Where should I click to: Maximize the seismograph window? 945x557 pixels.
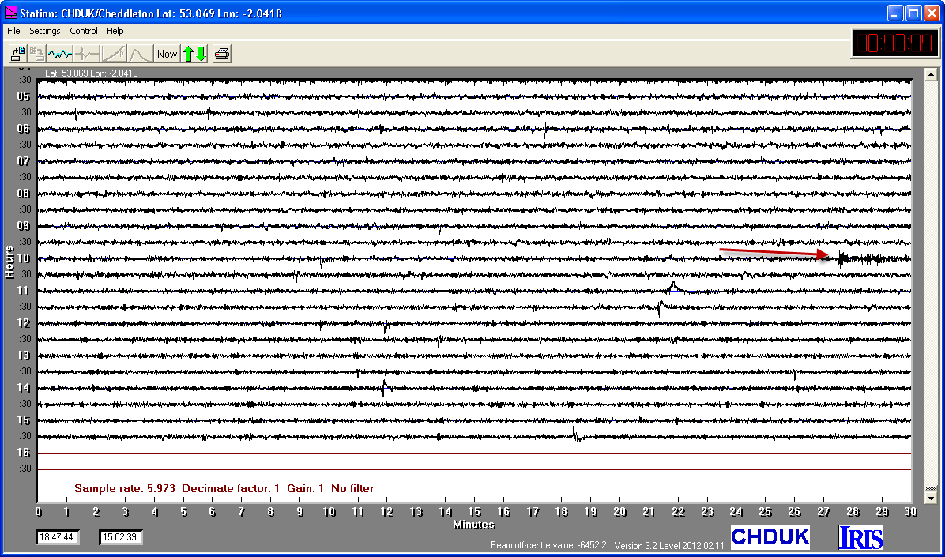(x=913, y=13)
